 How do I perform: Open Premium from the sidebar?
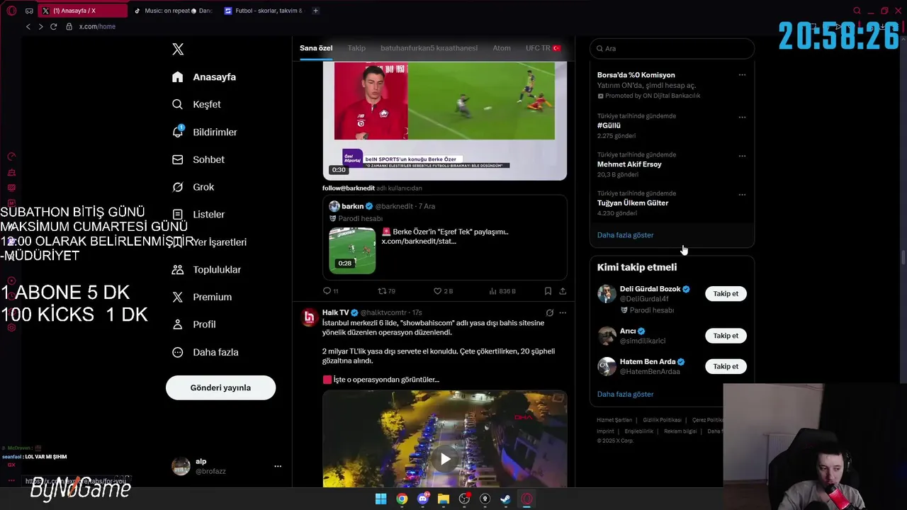tap(202, 297)
